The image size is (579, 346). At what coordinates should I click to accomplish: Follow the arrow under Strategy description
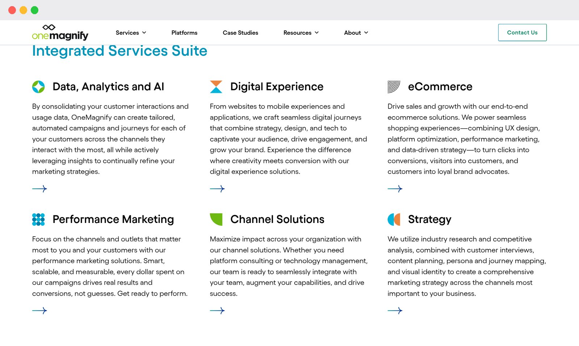click(x=395, y=311)
